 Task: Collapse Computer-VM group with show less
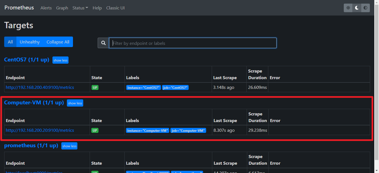(75, 103)
